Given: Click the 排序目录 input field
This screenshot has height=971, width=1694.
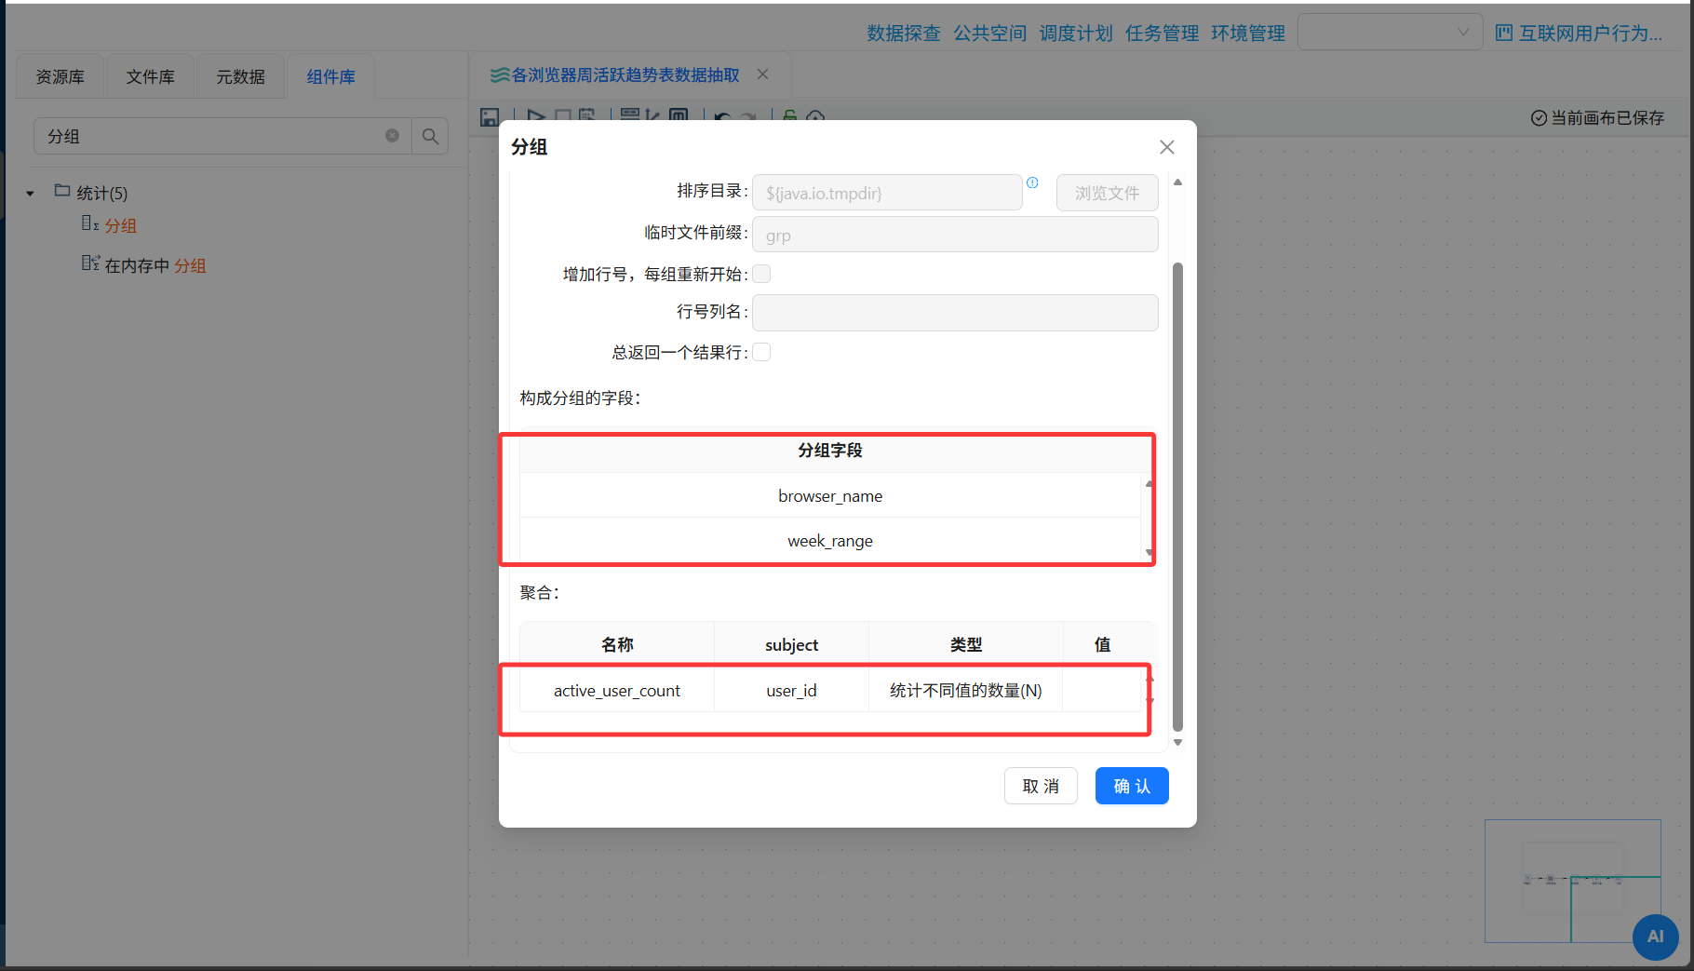Looking at the screenshot, I should point(887,193).
